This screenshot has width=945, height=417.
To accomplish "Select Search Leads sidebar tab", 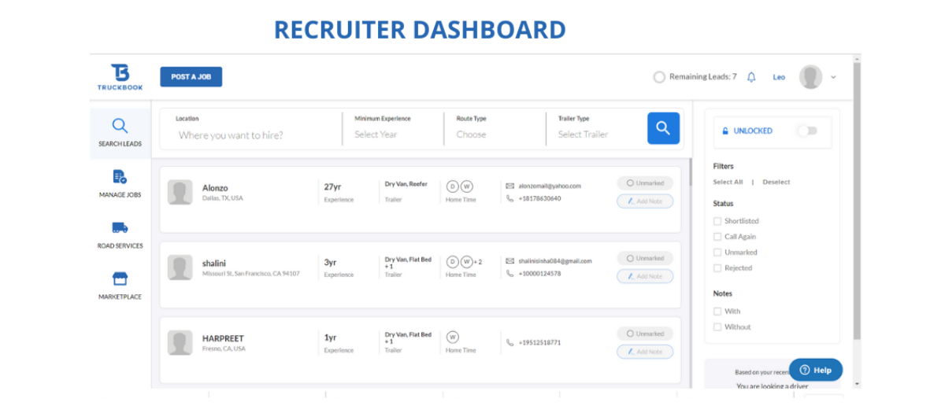I will pyautogui.click(x=120, y=132).
